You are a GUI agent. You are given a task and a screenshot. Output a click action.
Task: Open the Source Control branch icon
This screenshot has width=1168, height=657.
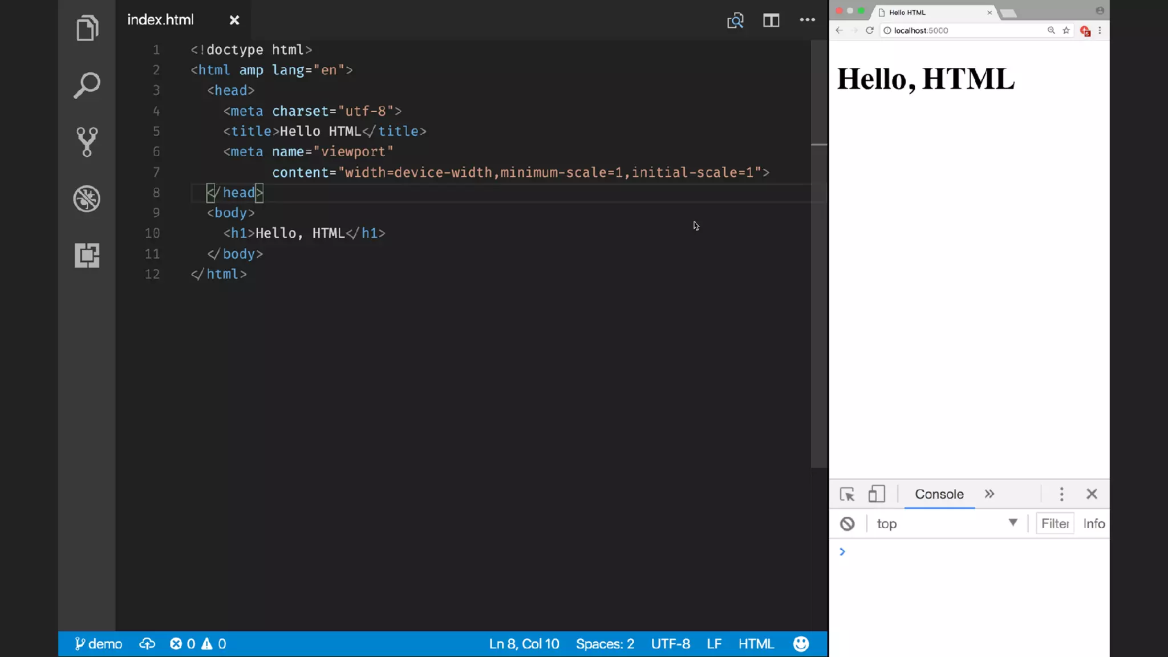point(87,141)
